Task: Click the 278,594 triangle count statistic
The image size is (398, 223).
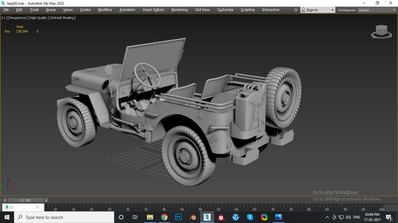Action: (x=22, y=31)
